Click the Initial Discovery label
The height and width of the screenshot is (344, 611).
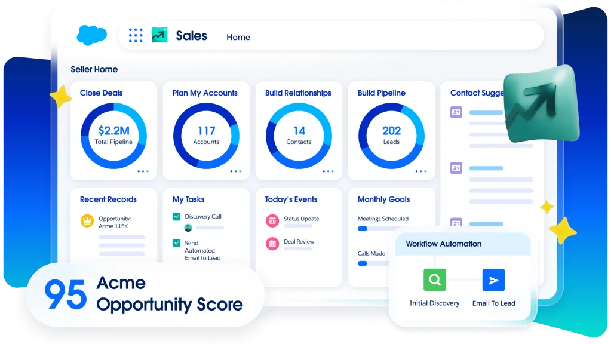[x=434, y=303]
